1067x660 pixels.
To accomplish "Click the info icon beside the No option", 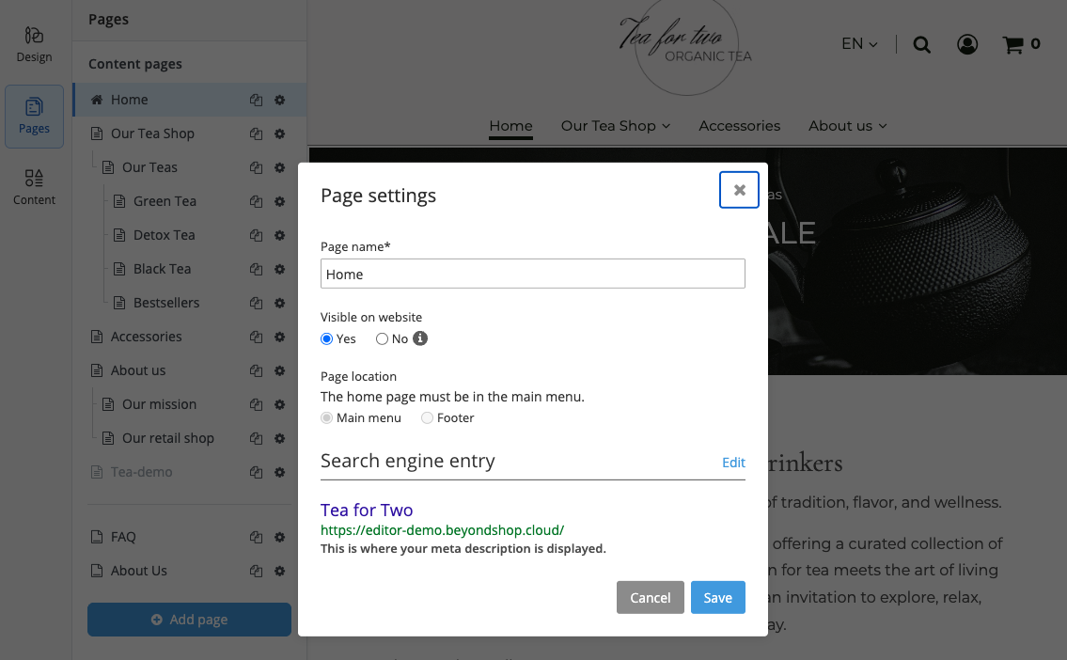I will pos(420,338).
